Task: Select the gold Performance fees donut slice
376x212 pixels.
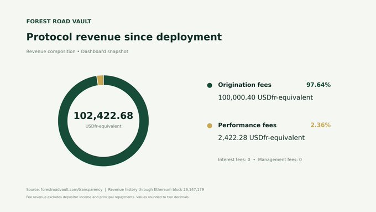Action: point(100,80)
